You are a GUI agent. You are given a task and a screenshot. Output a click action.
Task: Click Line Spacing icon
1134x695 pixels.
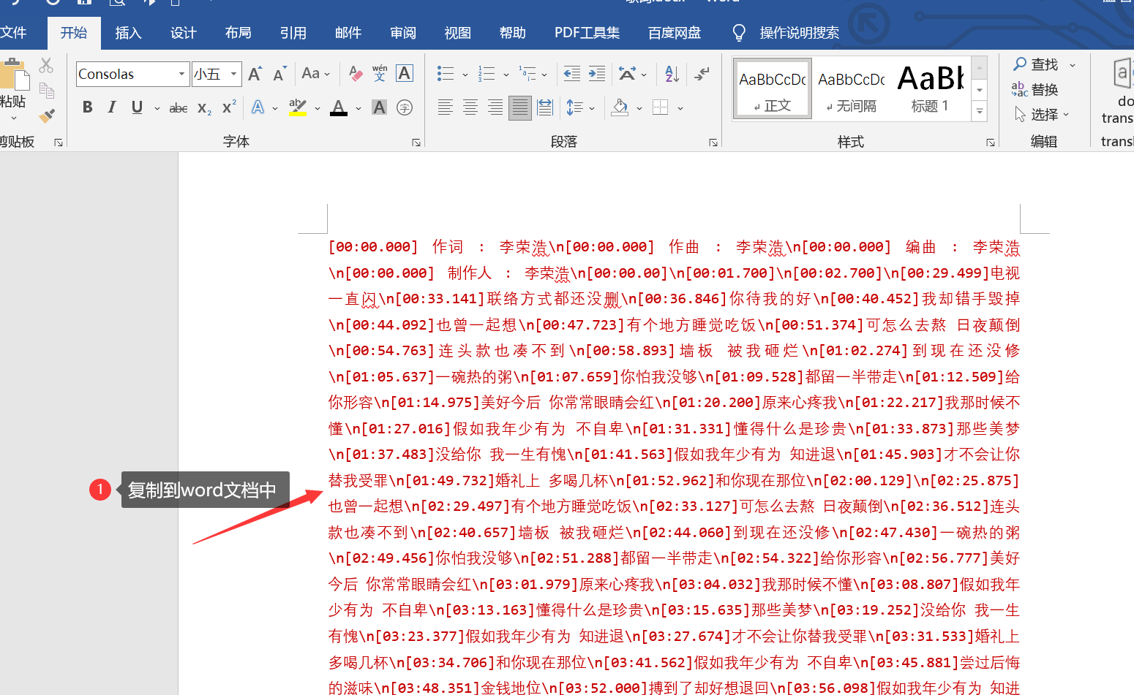(574, 108)
